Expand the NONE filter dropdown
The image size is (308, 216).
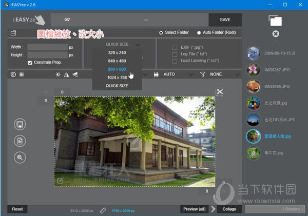pyautogui.click(x=238, y=75)
